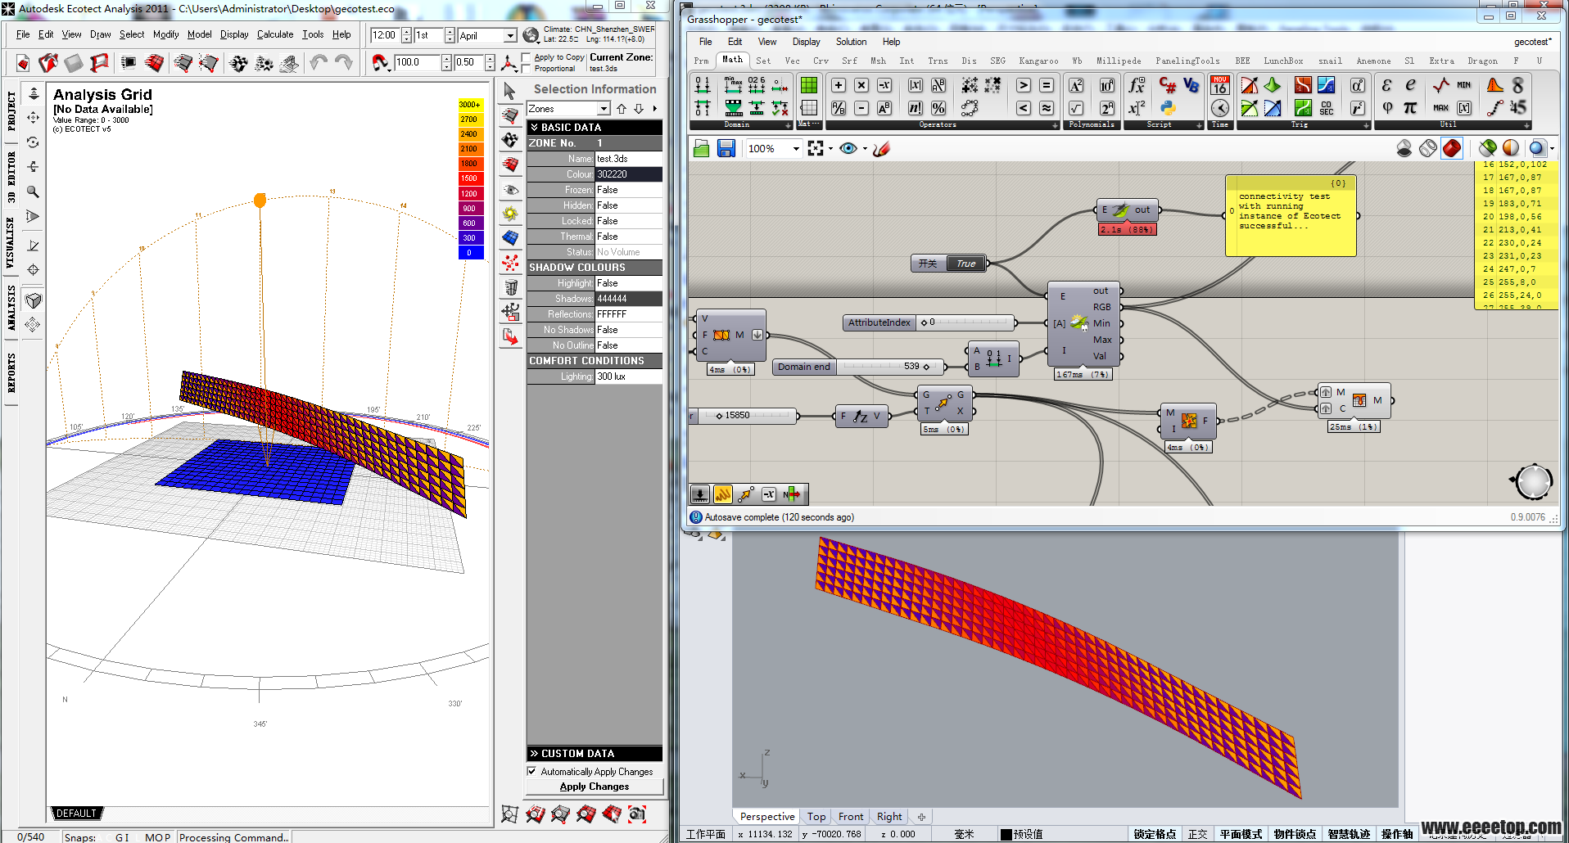Open the Modify menu in Ecotect
This screenshot has width=1569, height=843.
point(166,34)
